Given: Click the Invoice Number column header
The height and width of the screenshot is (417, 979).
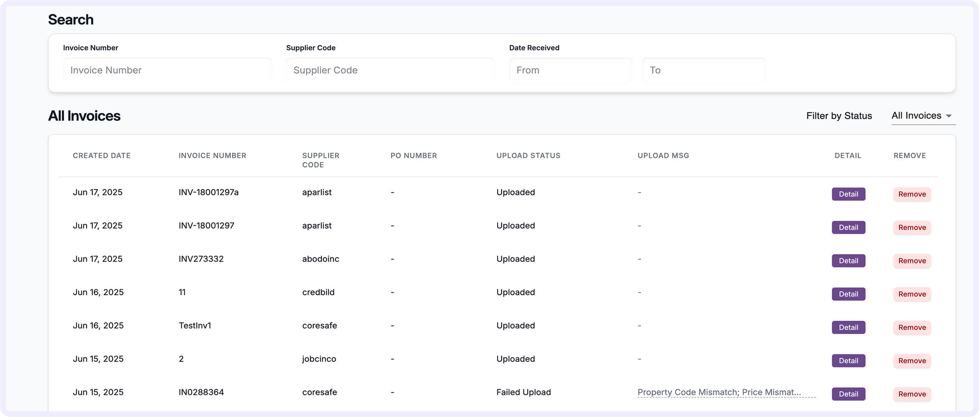Looking at the screenshot, I should click(x=212, y=155).
